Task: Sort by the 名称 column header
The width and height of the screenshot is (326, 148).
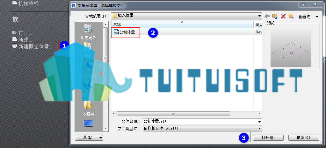Action: point(182,25)
